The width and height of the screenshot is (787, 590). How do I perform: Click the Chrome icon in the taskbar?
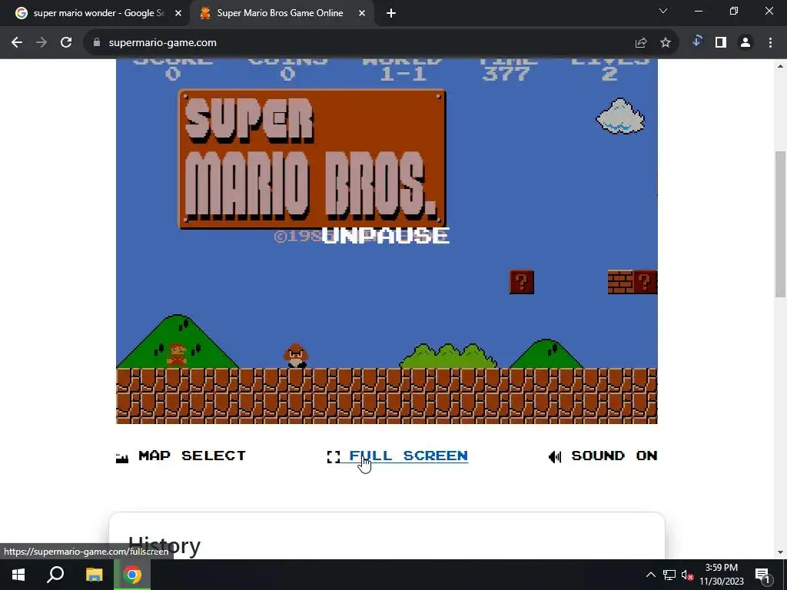[x=132, y=575]
